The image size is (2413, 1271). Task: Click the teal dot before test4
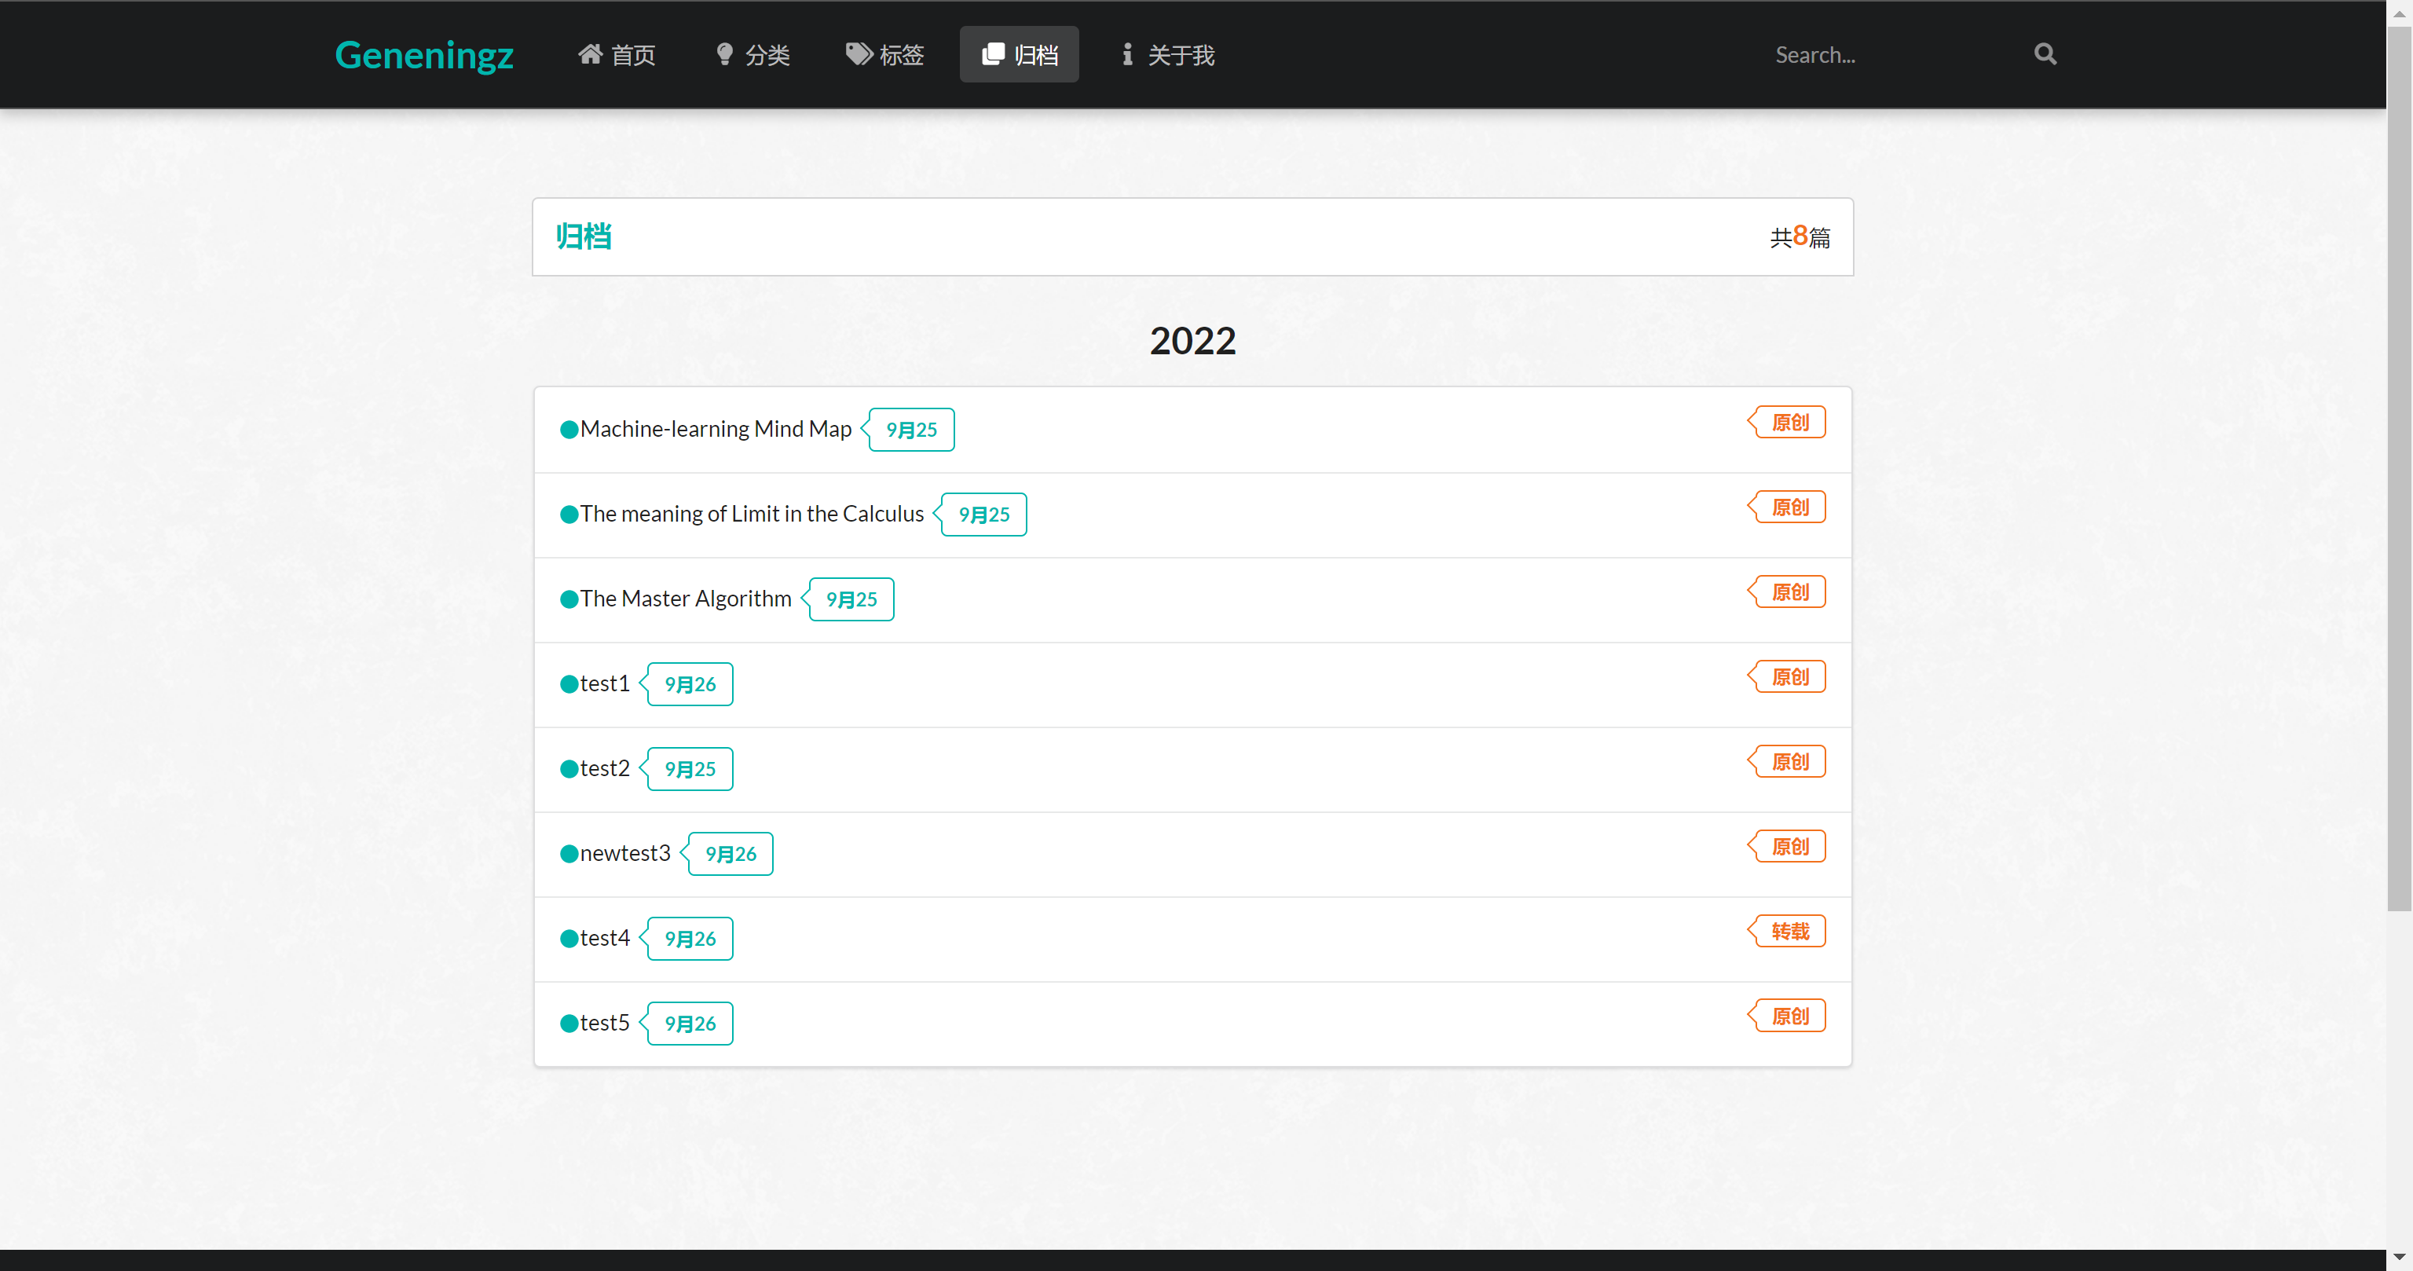tap(568, 938)
